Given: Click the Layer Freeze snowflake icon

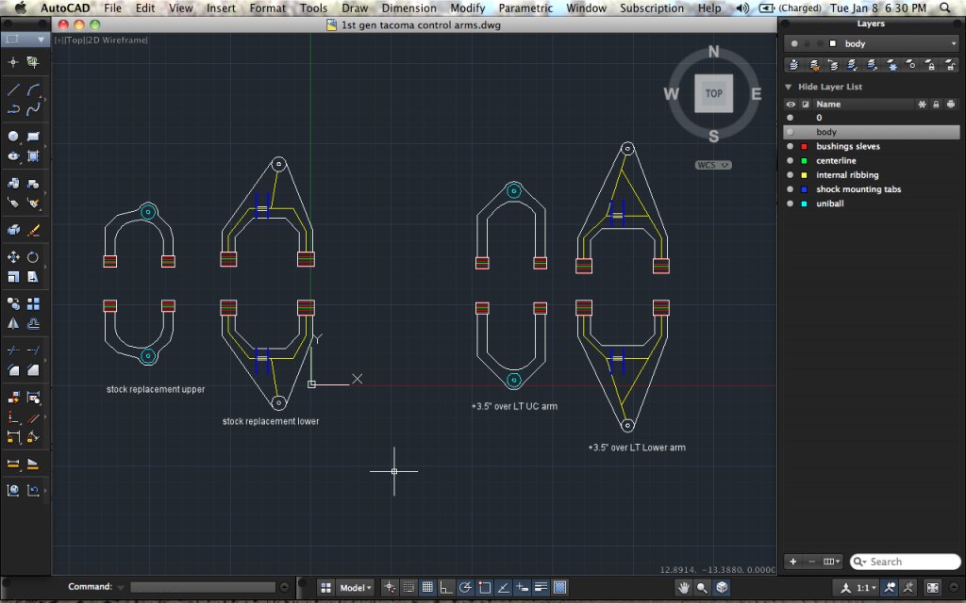Looking at the screenshot, I should (x=891, y=65).
